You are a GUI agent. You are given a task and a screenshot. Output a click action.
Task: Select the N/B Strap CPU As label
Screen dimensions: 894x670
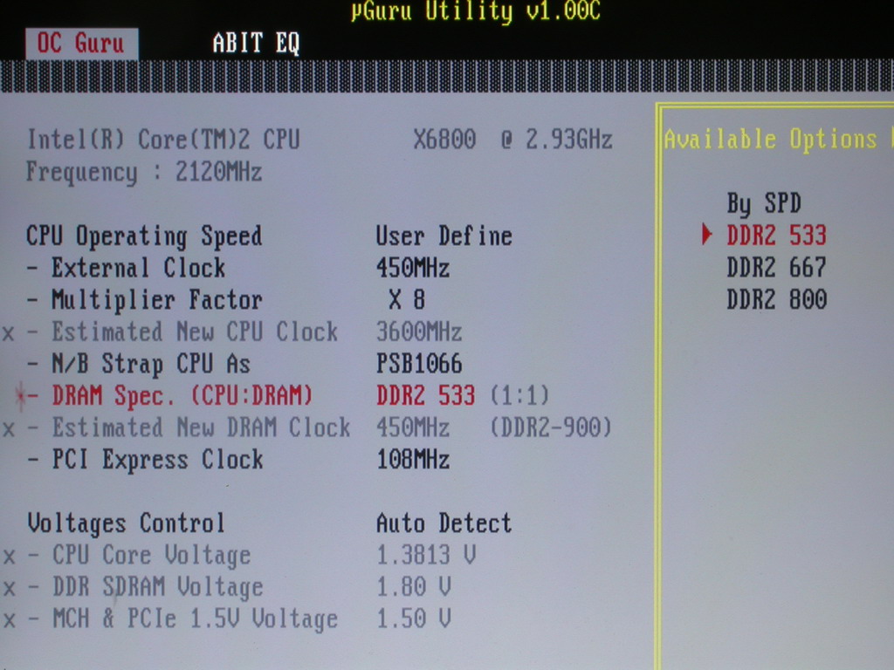(151, 364)
